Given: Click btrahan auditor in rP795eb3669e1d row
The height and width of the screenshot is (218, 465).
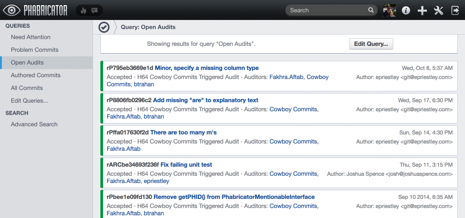Looking at the screenshot, I should click(x=144, y=84).
